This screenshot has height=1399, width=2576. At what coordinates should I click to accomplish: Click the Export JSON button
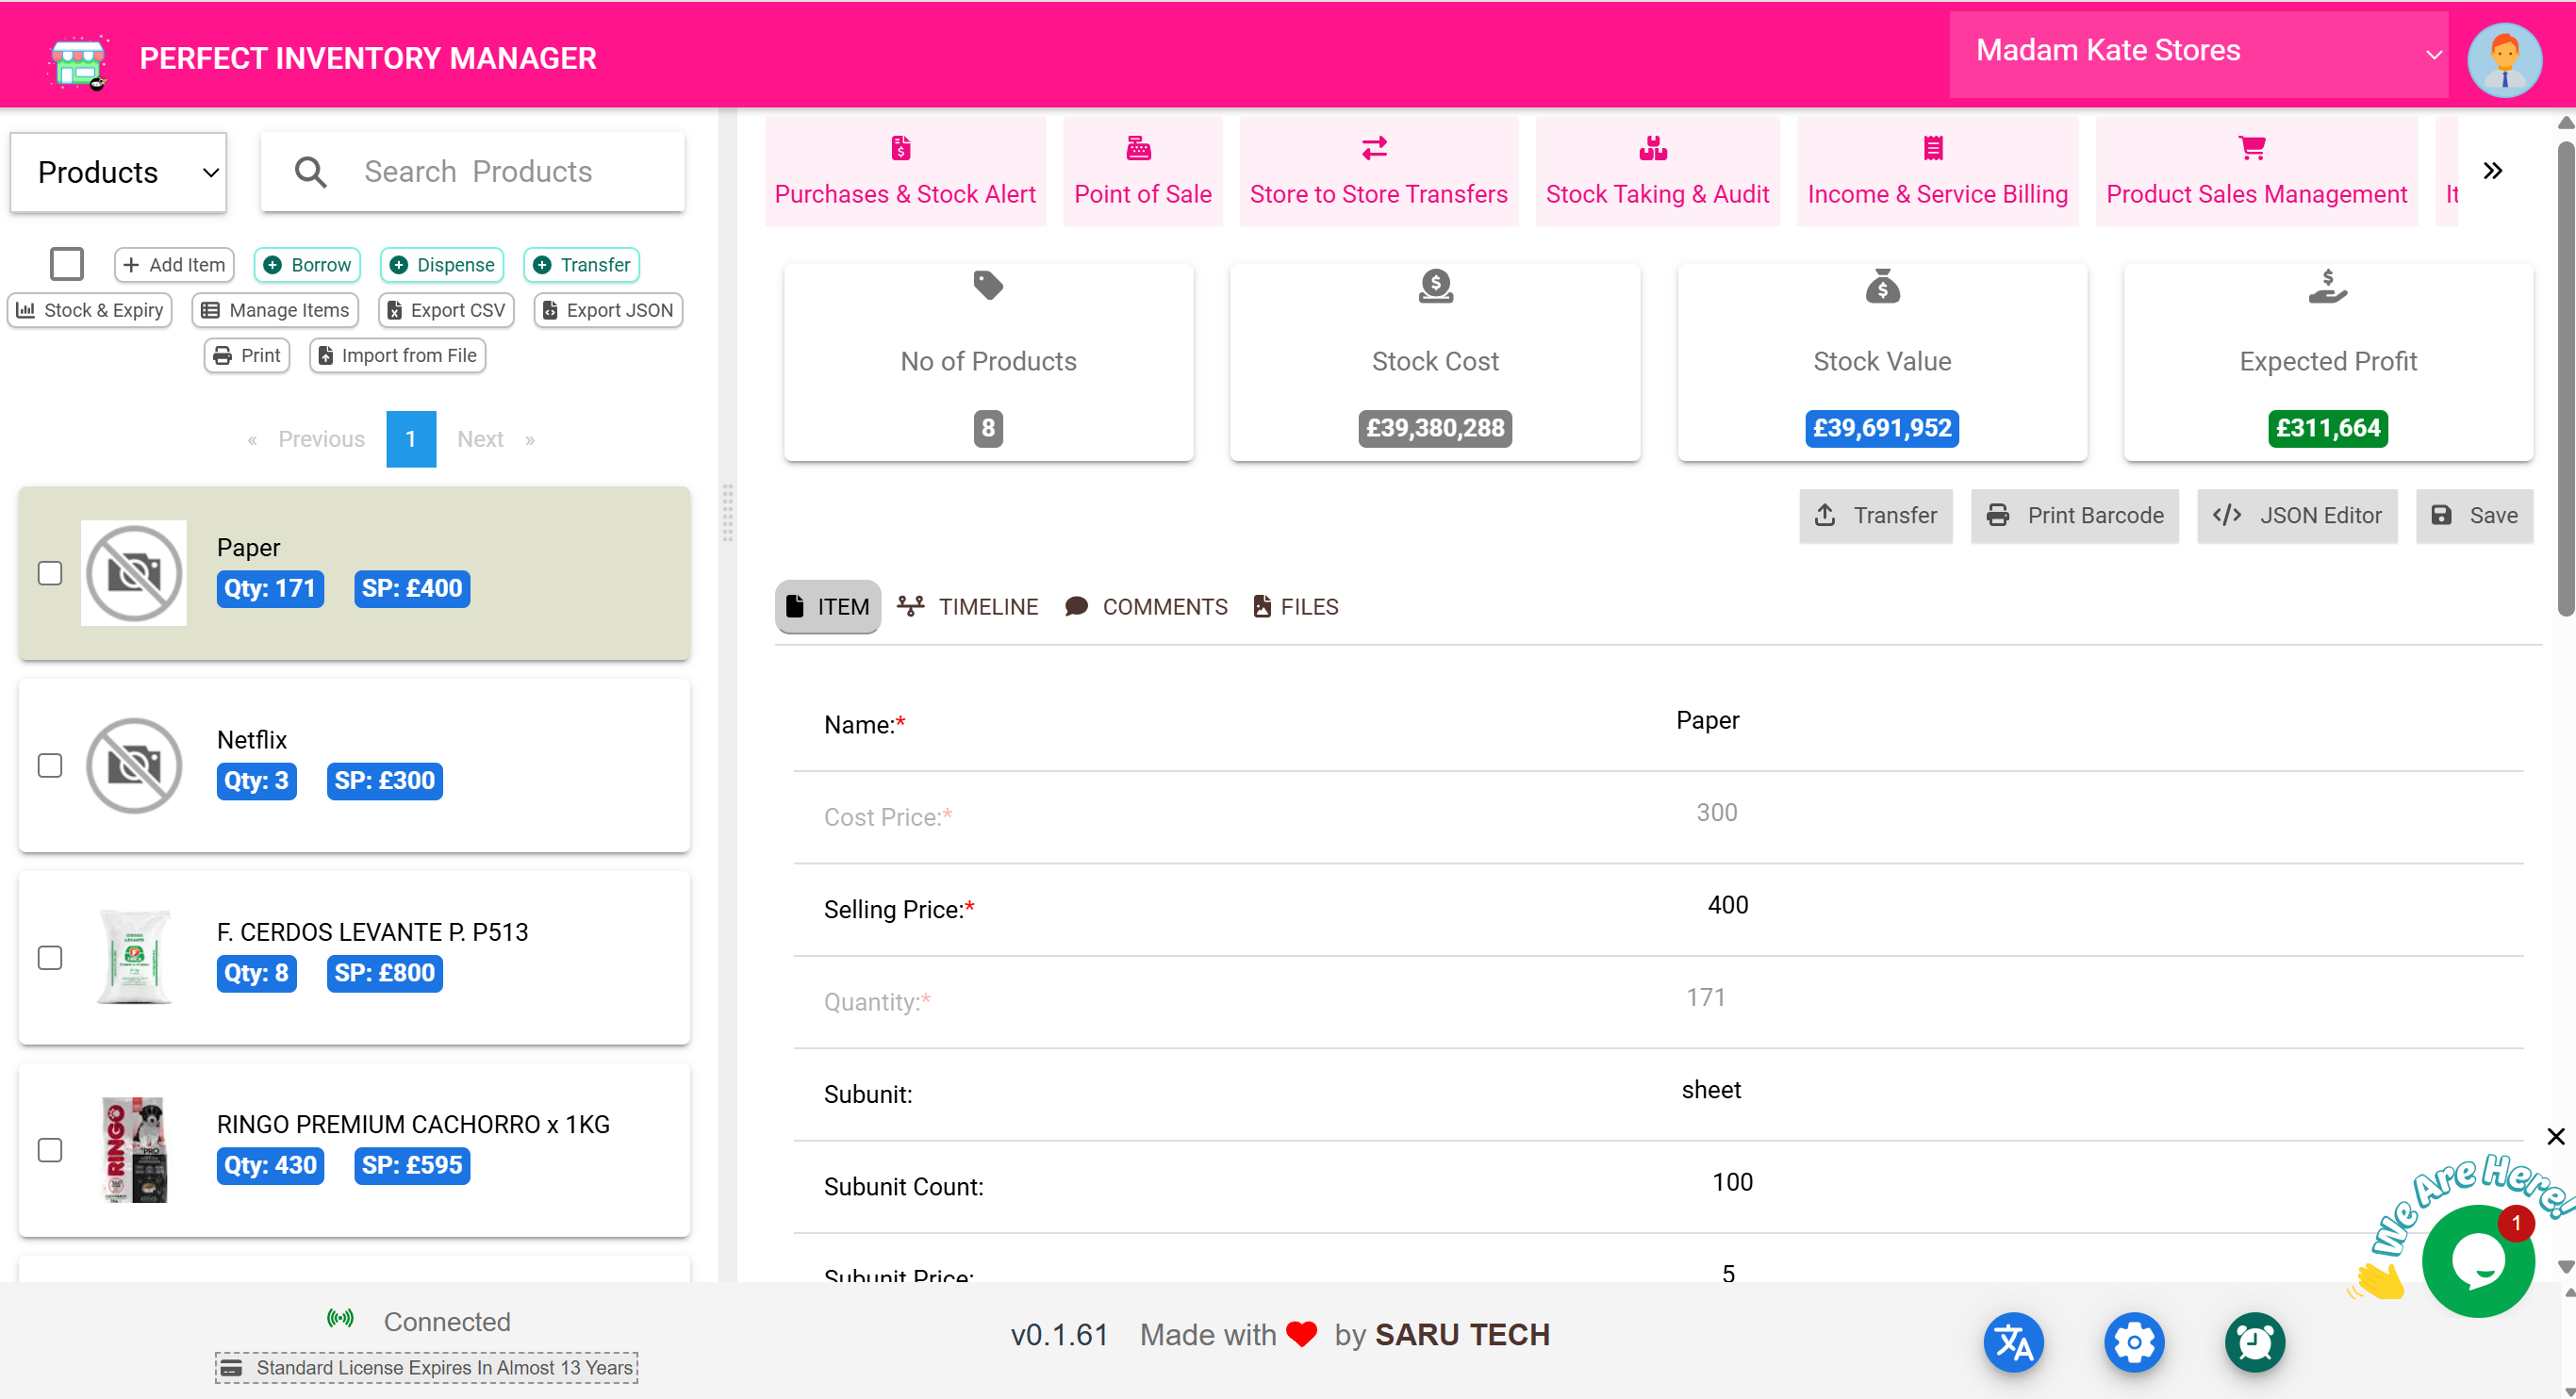click(608, 310)
